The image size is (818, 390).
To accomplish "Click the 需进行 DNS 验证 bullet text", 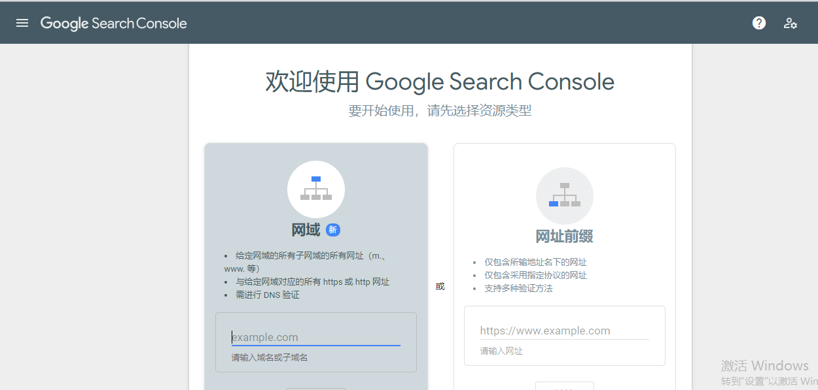I will click(268, 295).
